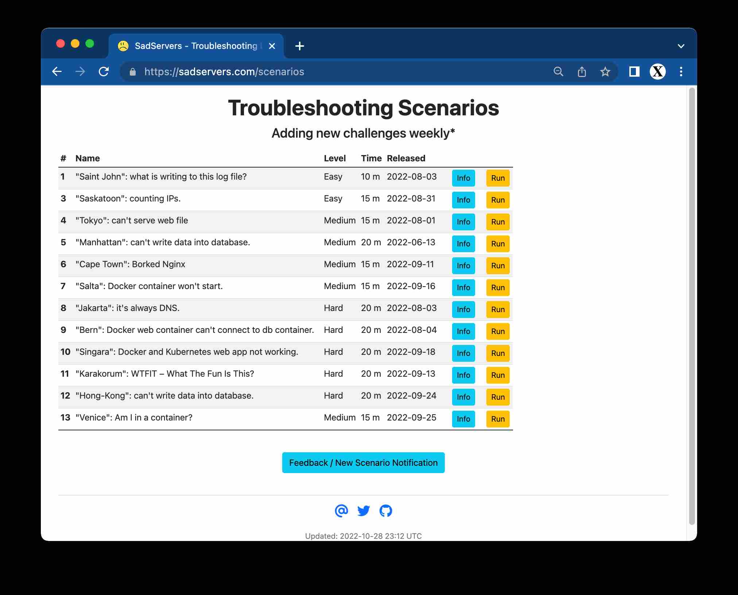Image resolution: width=738 pixels, height=595 pixels.
Task: Open Info for Tokyo scenario
Action: pyautogui.click(x=463, y=222)
